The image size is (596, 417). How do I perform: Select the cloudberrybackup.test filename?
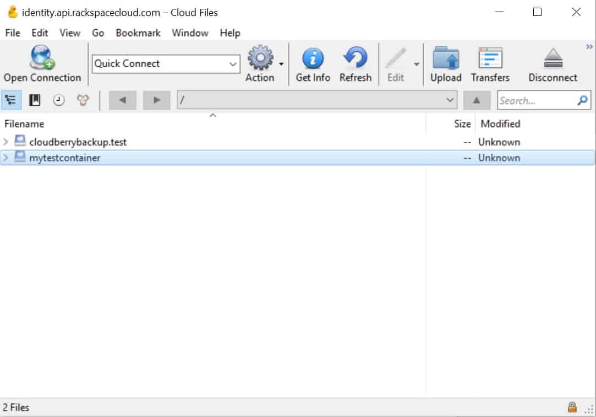78,142
